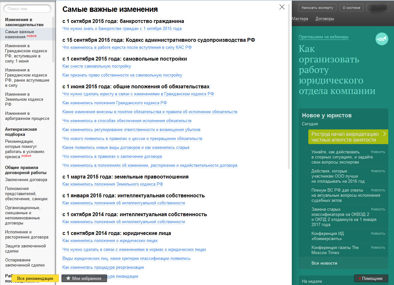Image resolution: width=394 pixels, height=285 pixels.
Task: Select 'Изменения в Земельном кодексе РФ' topic
Action: coord(24,99)
